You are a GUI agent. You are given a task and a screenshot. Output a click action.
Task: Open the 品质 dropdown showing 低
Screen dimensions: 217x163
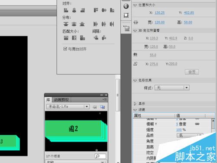[190, 135]
